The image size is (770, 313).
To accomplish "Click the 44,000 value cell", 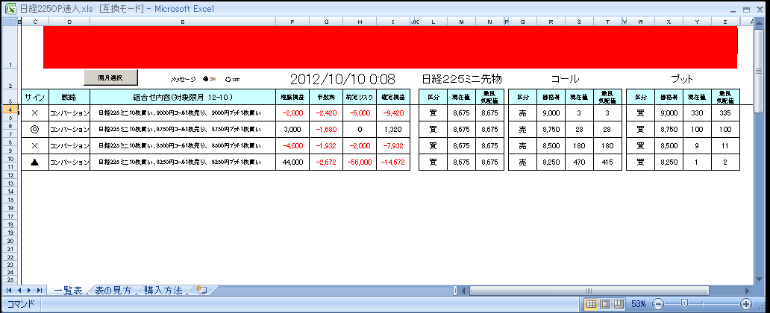I will [x=292, y=162].
